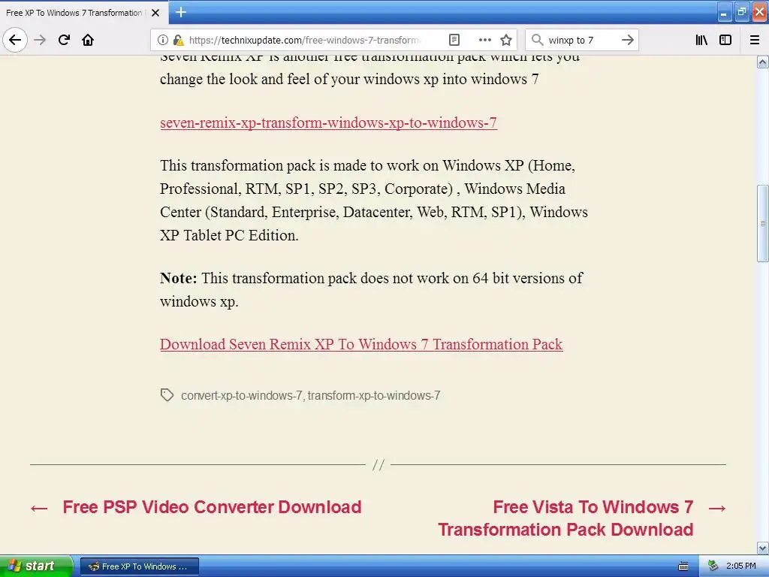Click the tag icon beside post tags
The height and width of the screenshot is (577, 769).
[167, 395]
